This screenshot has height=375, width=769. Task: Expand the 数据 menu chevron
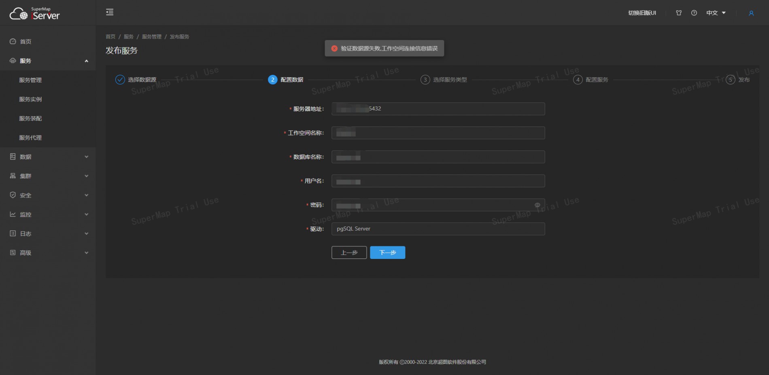(x=86, y=157)
